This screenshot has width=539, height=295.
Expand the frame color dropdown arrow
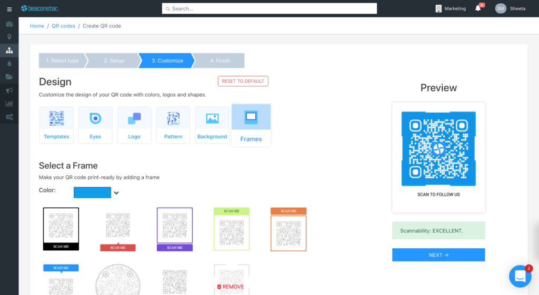(116, 193)
